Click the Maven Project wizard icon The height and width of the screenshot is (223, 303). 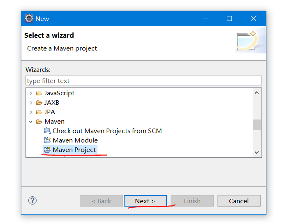pyautogui.click(x=47, y=149)
